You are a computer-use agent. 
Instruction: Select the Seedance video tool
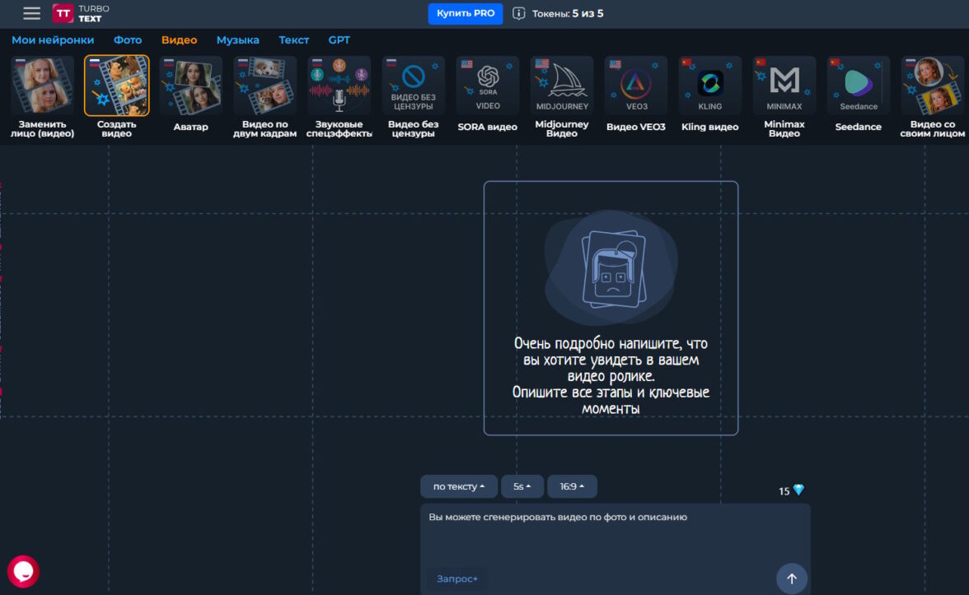[858, 95]
